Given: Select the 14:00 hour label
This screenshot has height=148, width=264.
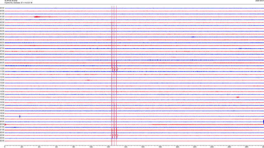Looking at the screenshot, I should (2, 89).
